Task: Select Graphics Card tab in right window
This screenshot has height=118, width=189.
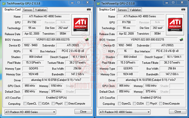Action: pos(107,9)
